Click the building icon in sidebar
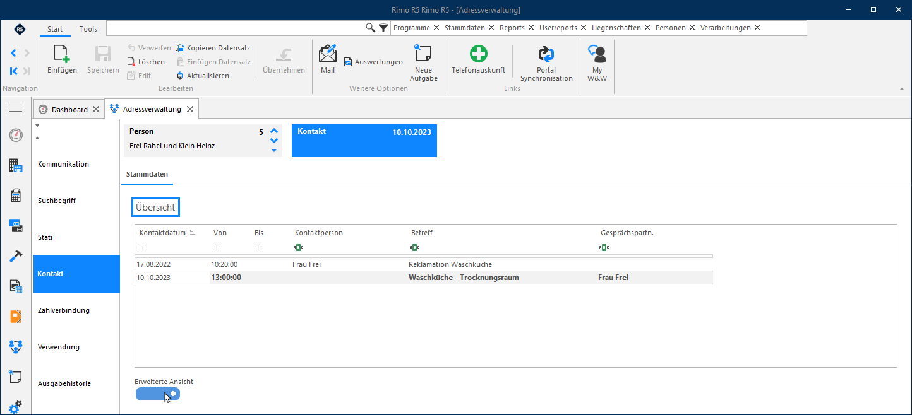 click(x=16, y=165)
